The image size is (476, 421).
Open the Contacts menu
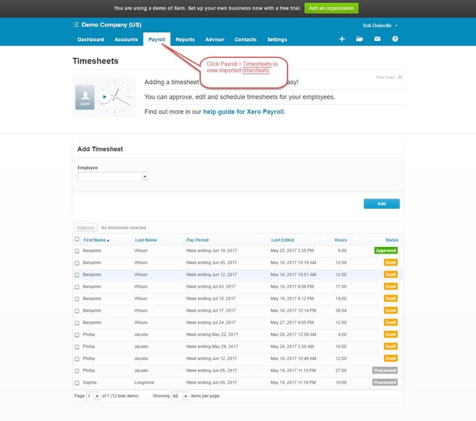click(x=245, y=39)
